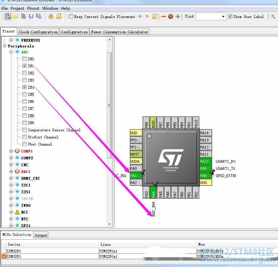Click the pushpin icon on pin PA1
The image size is (278, 267).
(x=143, y=172)
